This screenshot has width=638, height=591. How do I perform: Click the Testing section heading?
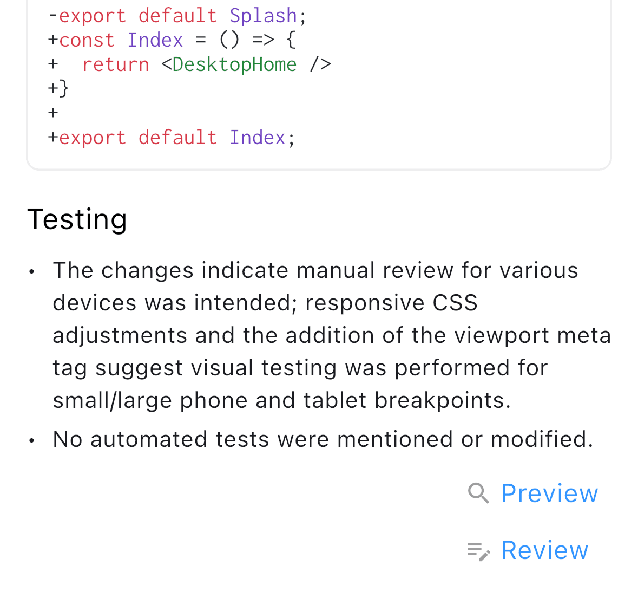tap(77, 219)
